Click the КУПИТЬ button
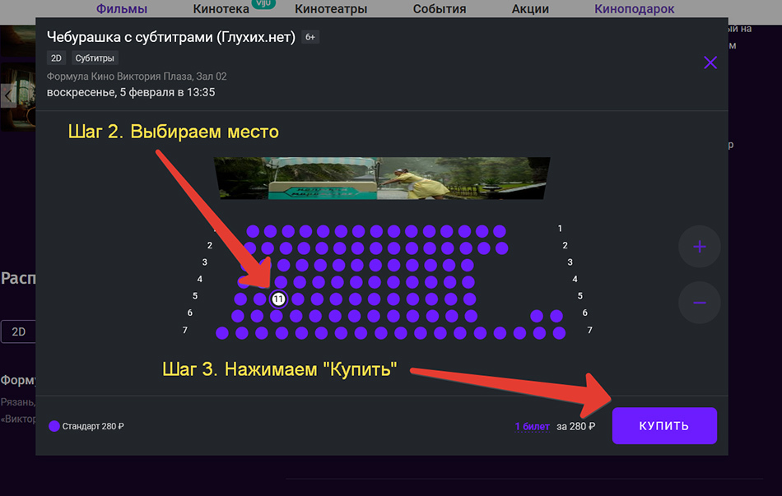The image size is (782, 496). pyautogui.click(x=664, y=426)
